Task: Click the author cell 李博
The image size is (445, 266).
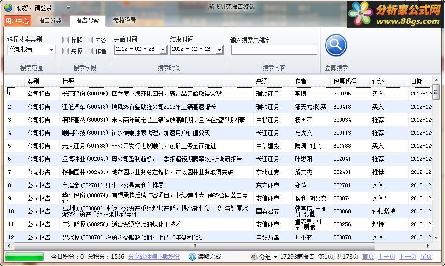Action: pos(300,94)
